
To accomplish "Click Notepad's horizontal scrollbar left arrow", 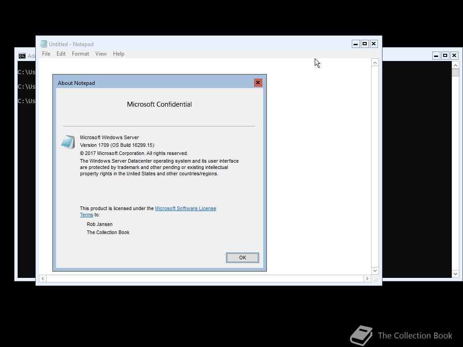I will click(43, 278).
